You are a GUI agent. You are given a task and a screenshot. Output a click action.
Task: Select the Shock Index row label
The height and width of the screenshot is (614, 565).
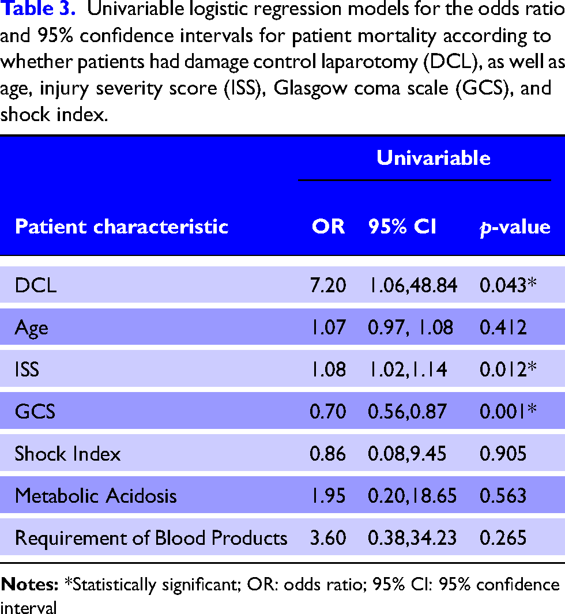[x=67, y=454]
